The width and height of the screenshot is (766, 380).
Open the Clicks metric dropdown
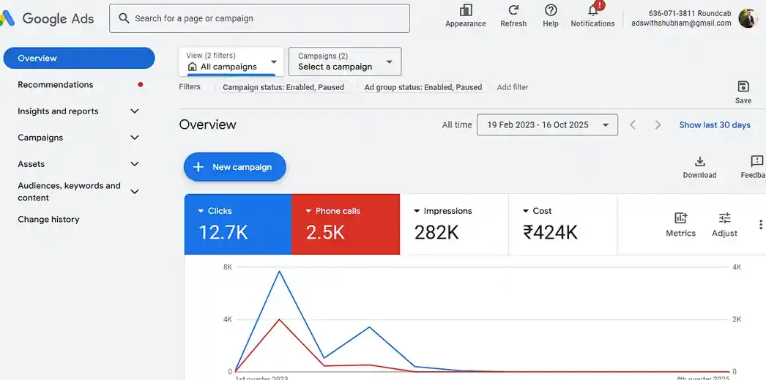tap(201, 211)
